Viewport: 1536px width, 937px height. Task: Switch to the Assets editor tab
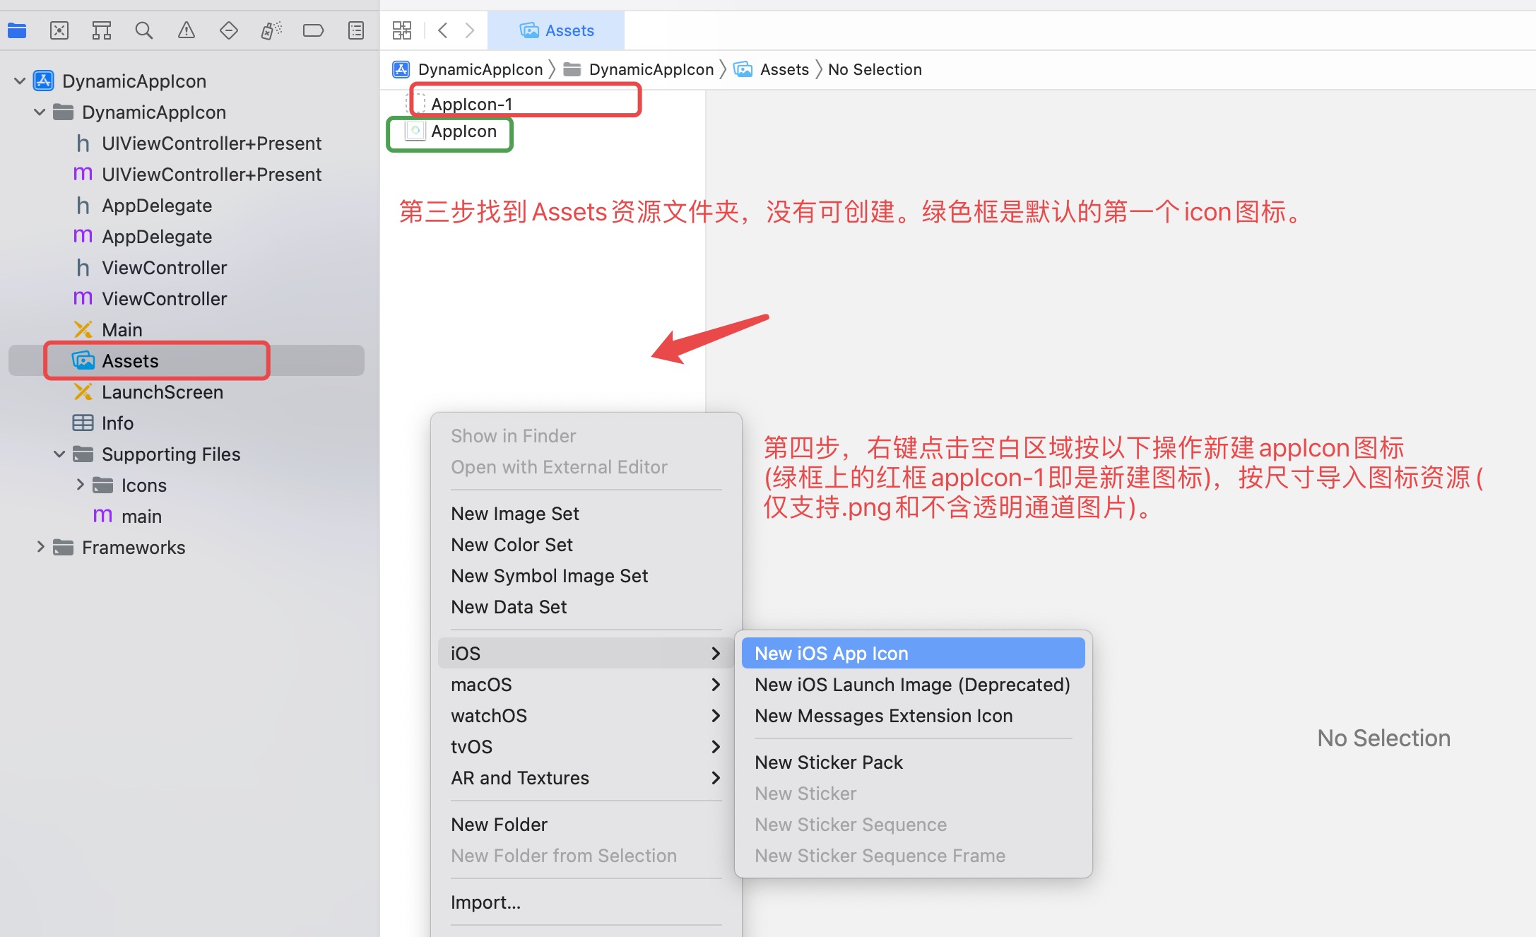tap(557, 30)
